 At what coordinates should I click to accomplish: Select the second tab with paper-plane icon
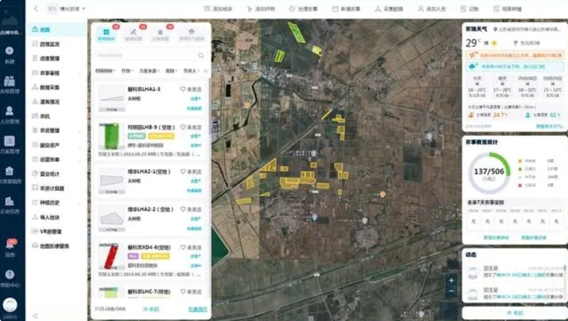[133, 34]
